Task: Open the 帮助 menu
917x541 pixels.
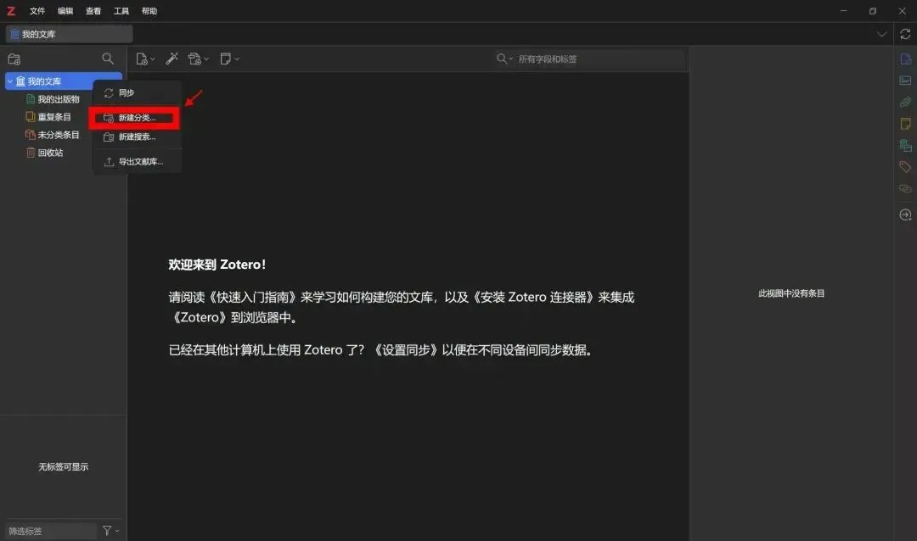Action: (149, 11)
